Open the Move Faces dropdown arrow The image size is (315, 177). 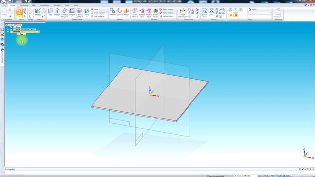click(137, 17)
